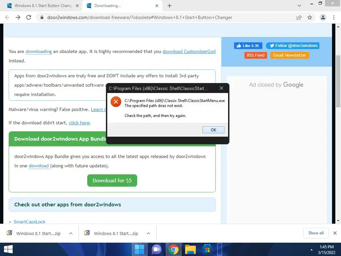Image resolution: width=341 pixels, height=256 pixels.
Task: Click the 'downloading' link in first sentence
Action: click(x=39, y=51)
